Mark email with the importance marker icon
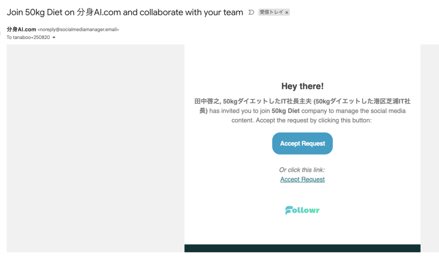 pyautogui.click(x=251, y=12)
